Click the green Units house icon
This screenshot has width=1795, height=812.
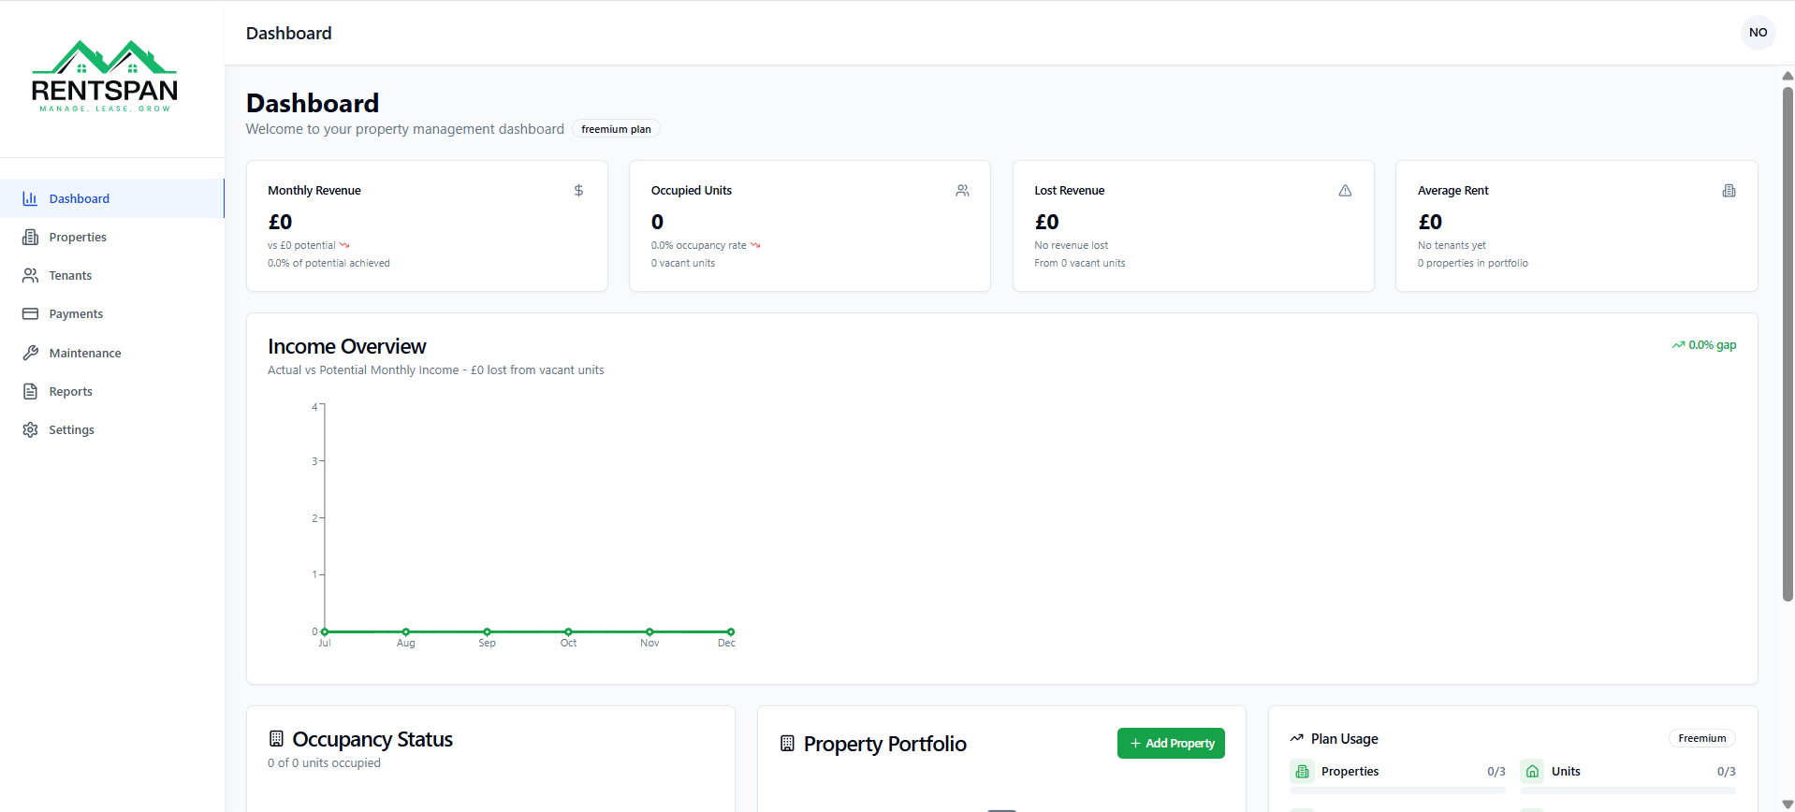[1532, 772]
